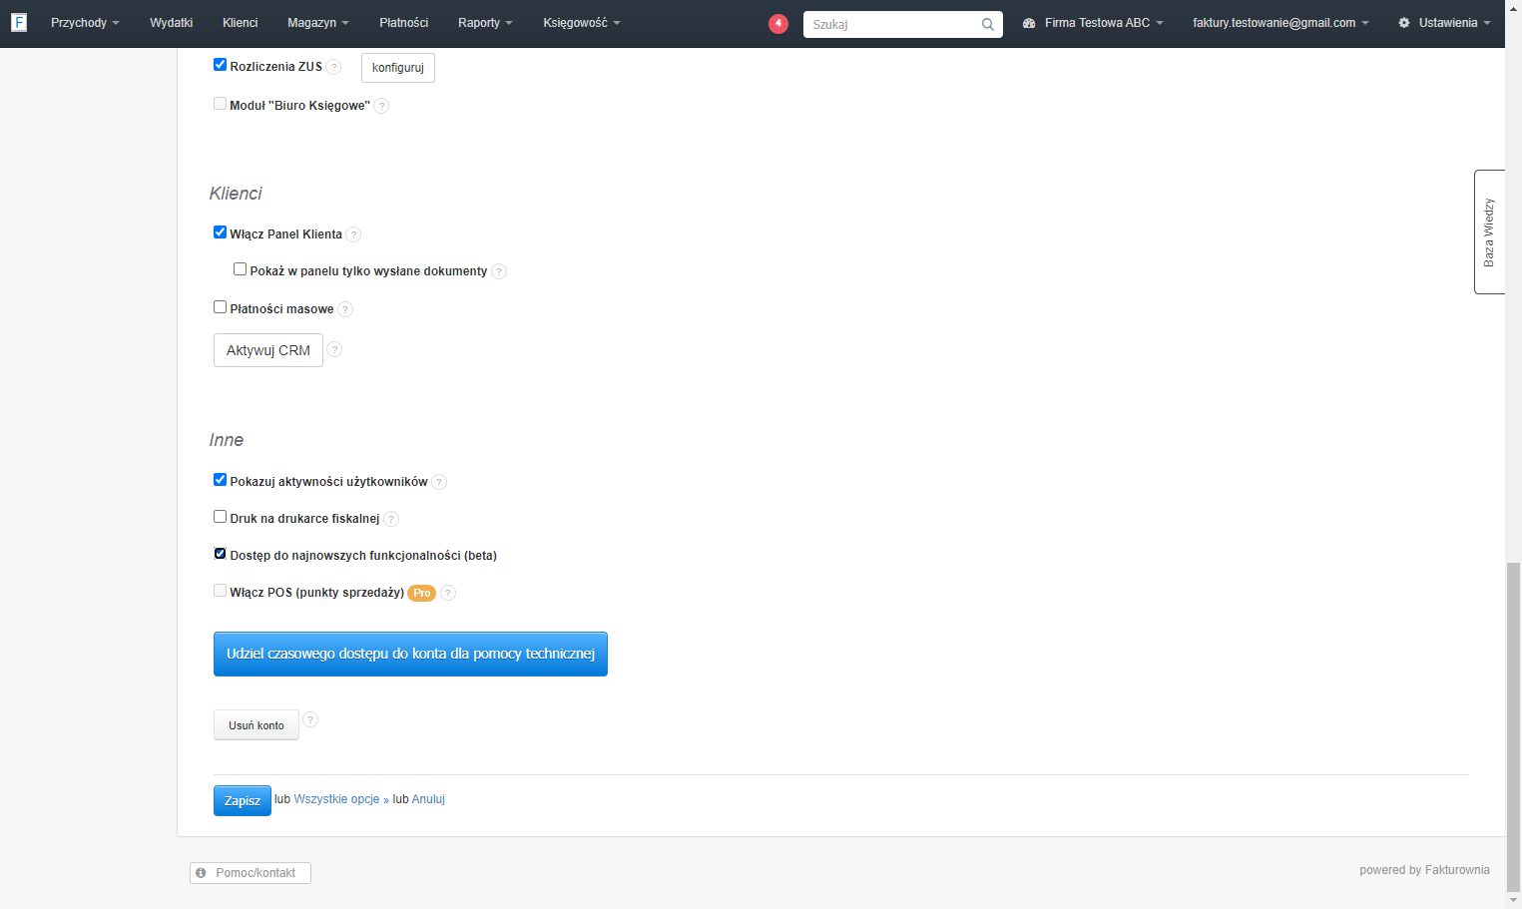Image resolution: width=1522 pixels, height=909 pixels.
Task: Go to Wydatki in top menu
Action: pyautogui.click(x=171, y=23)
